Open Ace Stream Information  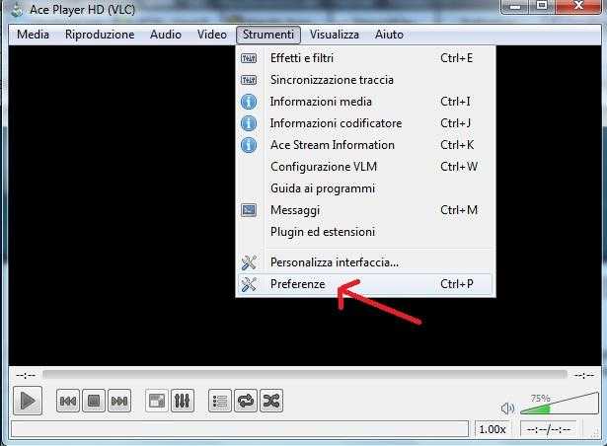pos(365,145)
